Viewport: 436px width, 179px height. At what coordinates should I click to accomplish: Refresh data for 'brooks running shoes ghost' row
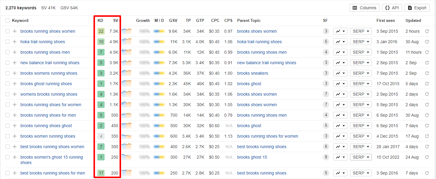(x=427, y=126)
